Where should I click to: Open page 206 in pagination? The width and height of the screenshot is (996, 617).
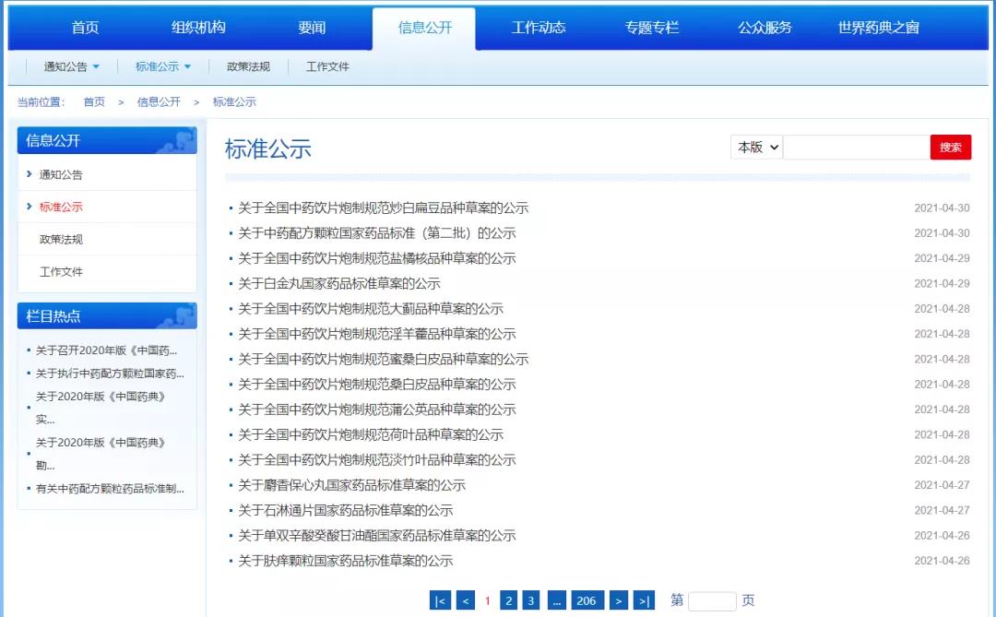pos(586,600)
